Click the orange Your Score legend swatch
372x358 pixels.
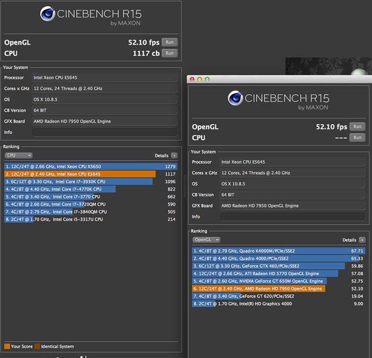coord(7,347)
